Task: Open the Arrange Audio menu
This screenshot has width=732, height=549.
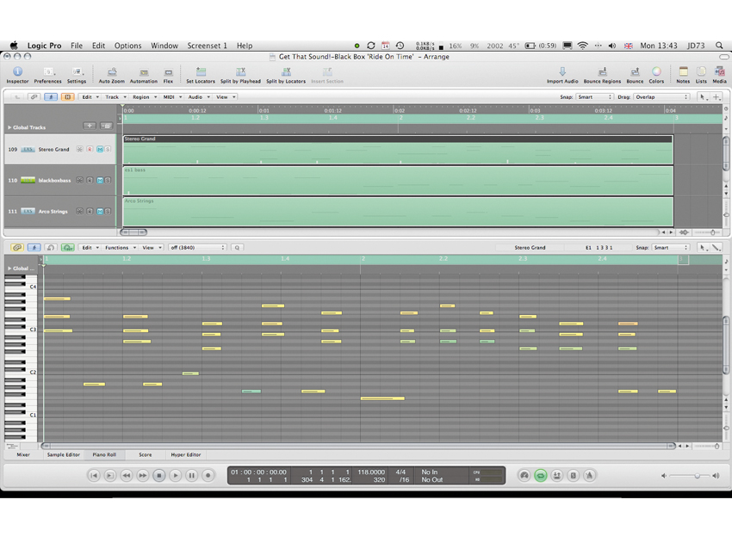Action: point(198,97)
